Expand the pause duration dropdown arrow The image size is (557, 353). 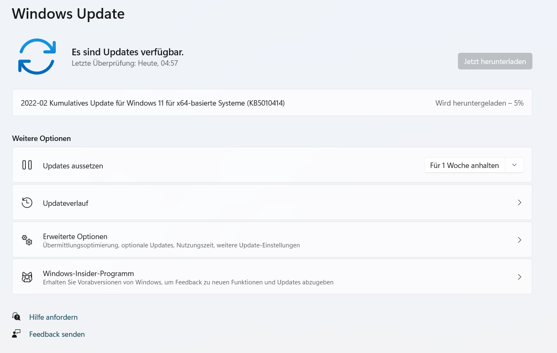click(x=514, y=165)
